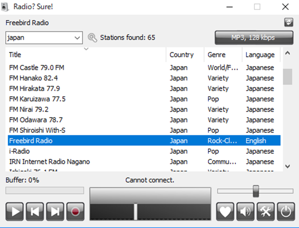This screenshot has height=228, width=299.
Task: Click the Pop genre of FM Karuizawa
Action: pos(213,99)
